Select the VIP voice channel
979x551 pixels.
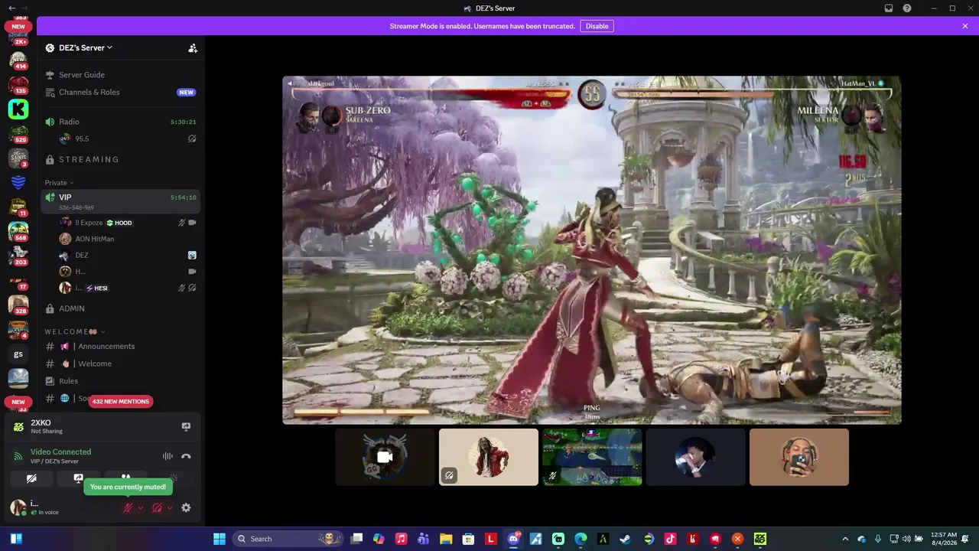click(x=121, y=201)
